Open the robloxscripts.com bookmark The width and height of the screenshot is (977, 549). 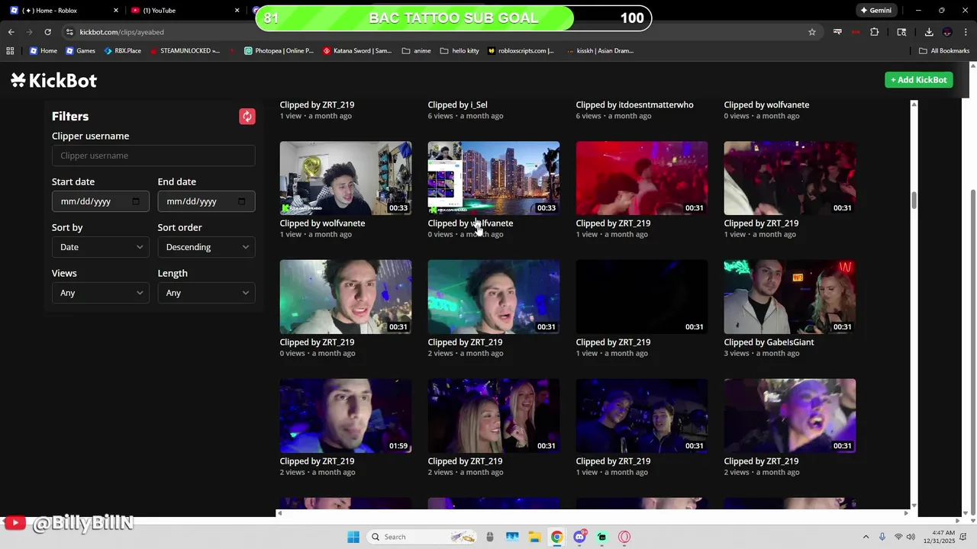tap(521, 51)
